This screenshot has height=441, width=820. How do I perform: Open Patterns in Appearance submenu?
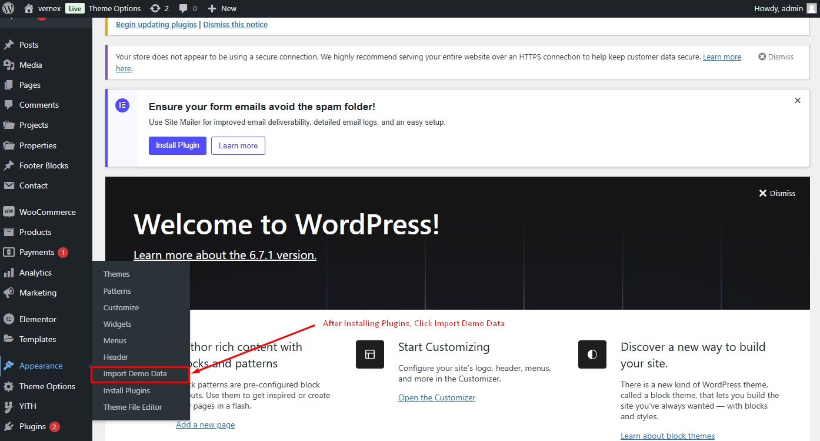[x=117, y=291]
